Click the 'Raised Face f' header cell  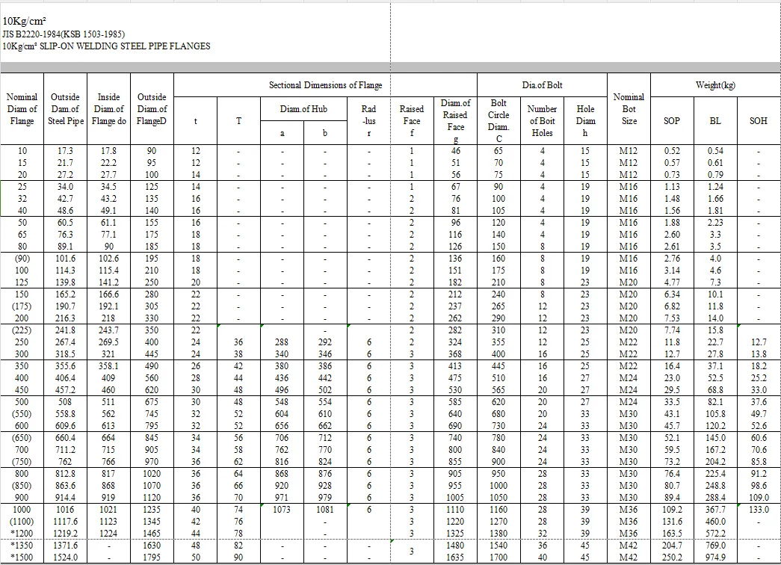pyautogui.click(x=412, y=121)
